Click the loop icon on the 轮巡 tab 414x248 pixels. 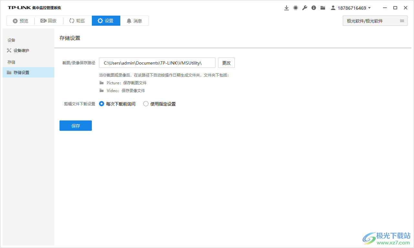pos(71,20)
